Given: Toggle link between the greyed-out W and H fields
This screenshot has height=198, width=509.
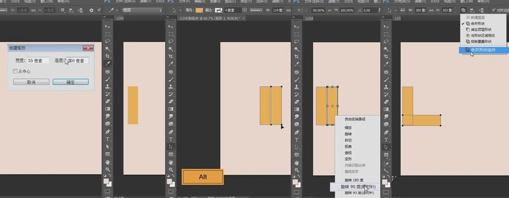Looking at the screenshot, I should (x=33, y=10).
